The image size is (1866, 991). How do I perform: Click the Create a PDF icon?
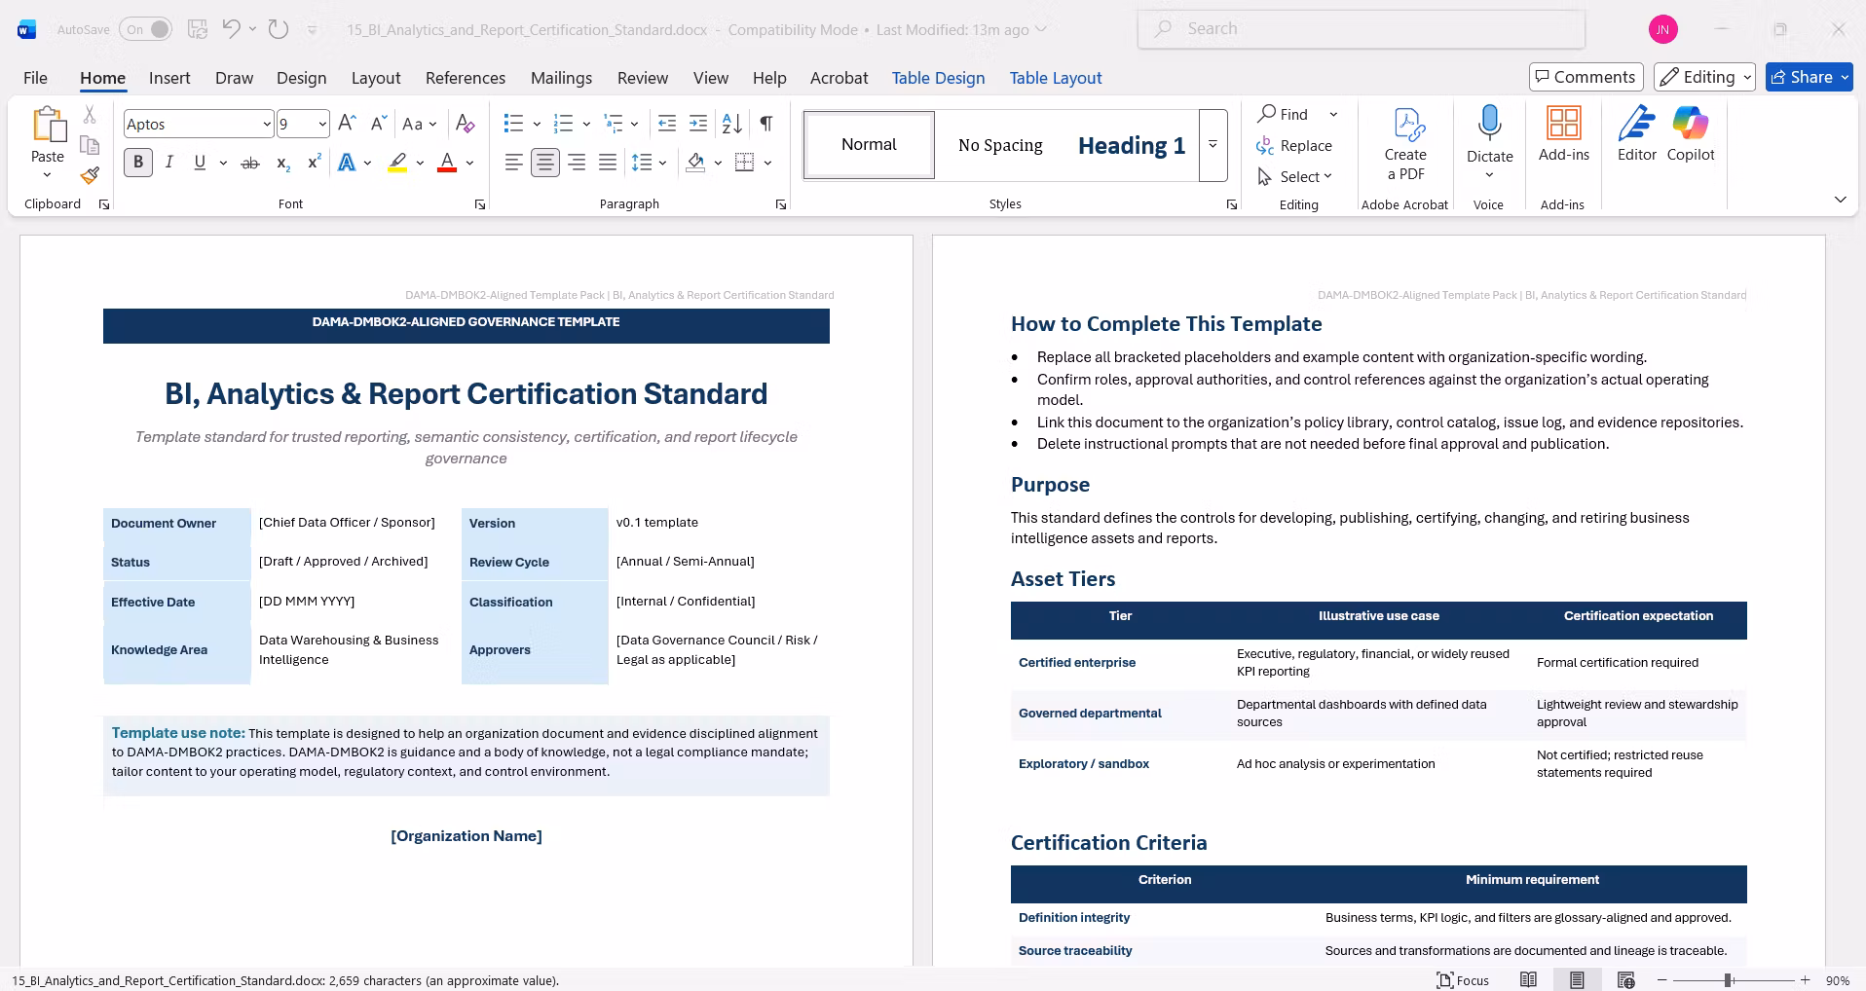(1405, 144)
